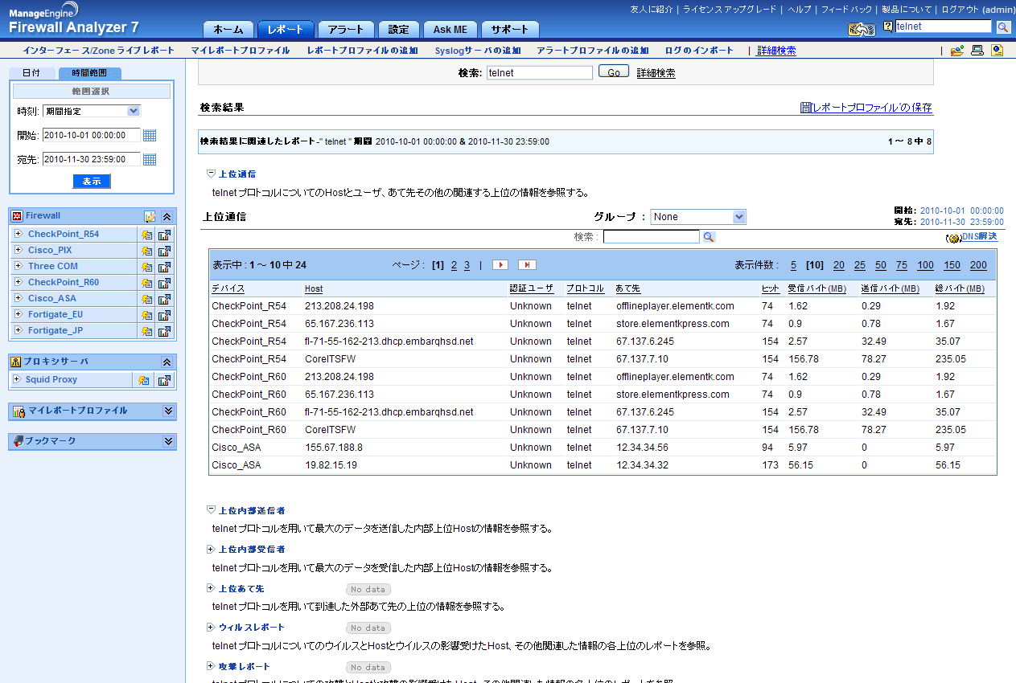Expand the ブックマーク panel
The width and height of the screenshot is (1016, 683).
(x=168, y=441)
